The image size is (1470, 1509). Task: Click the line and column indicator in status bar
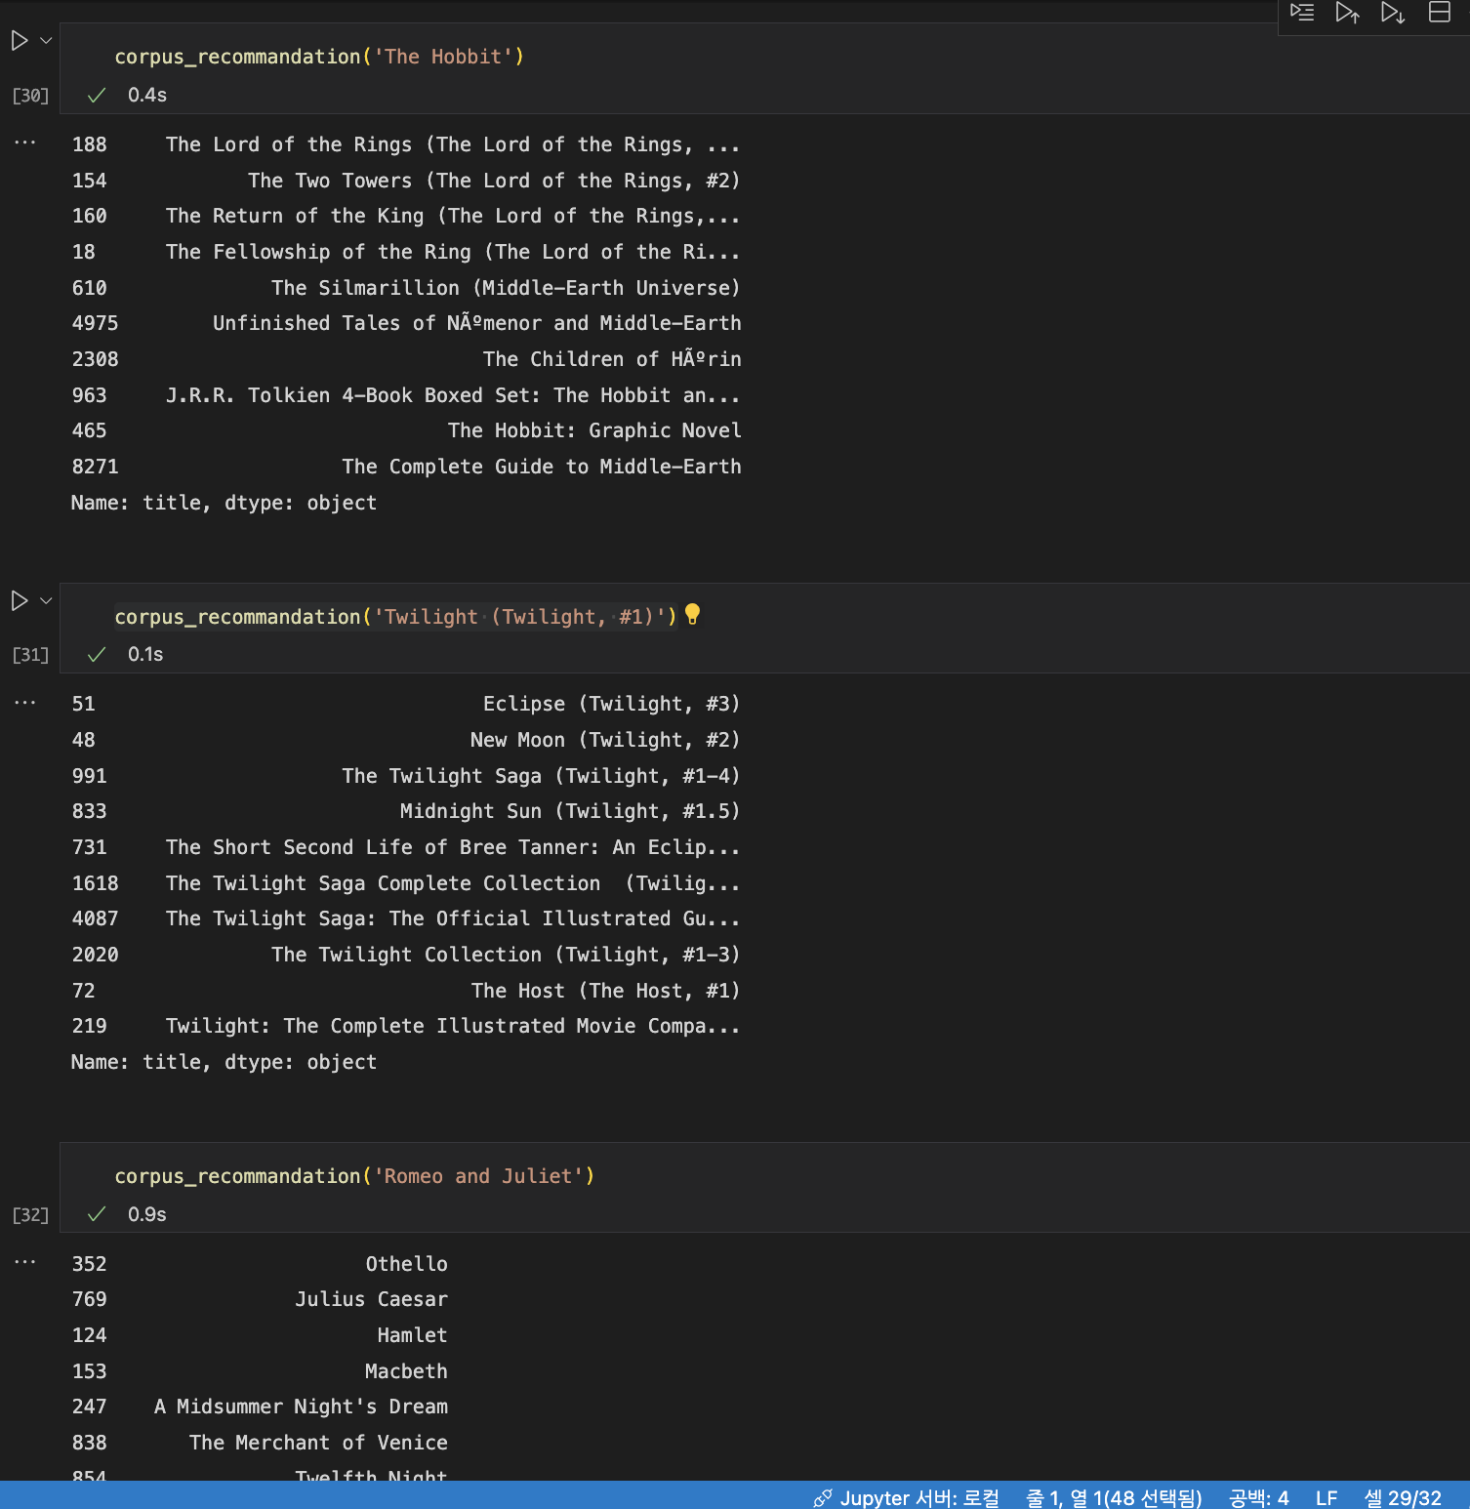click(1114, 1497)
